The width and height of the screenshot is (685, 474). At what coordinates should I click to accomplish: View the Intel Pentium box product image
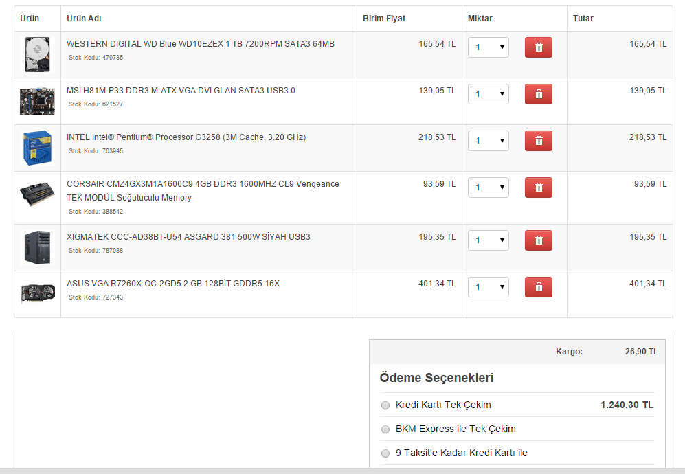coord(37,148)
